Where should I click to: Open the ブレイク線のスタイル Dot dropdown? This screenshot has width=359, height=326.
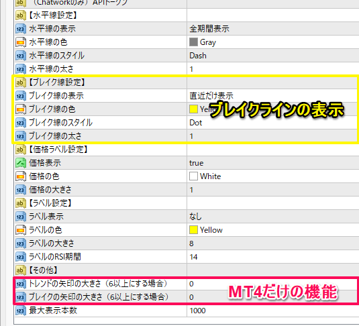point(195,123)
